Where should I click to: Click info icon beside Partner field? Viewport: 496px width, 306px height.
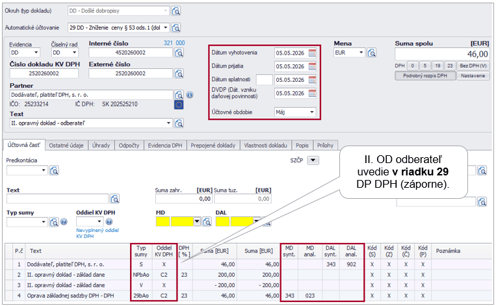(190, 95)
